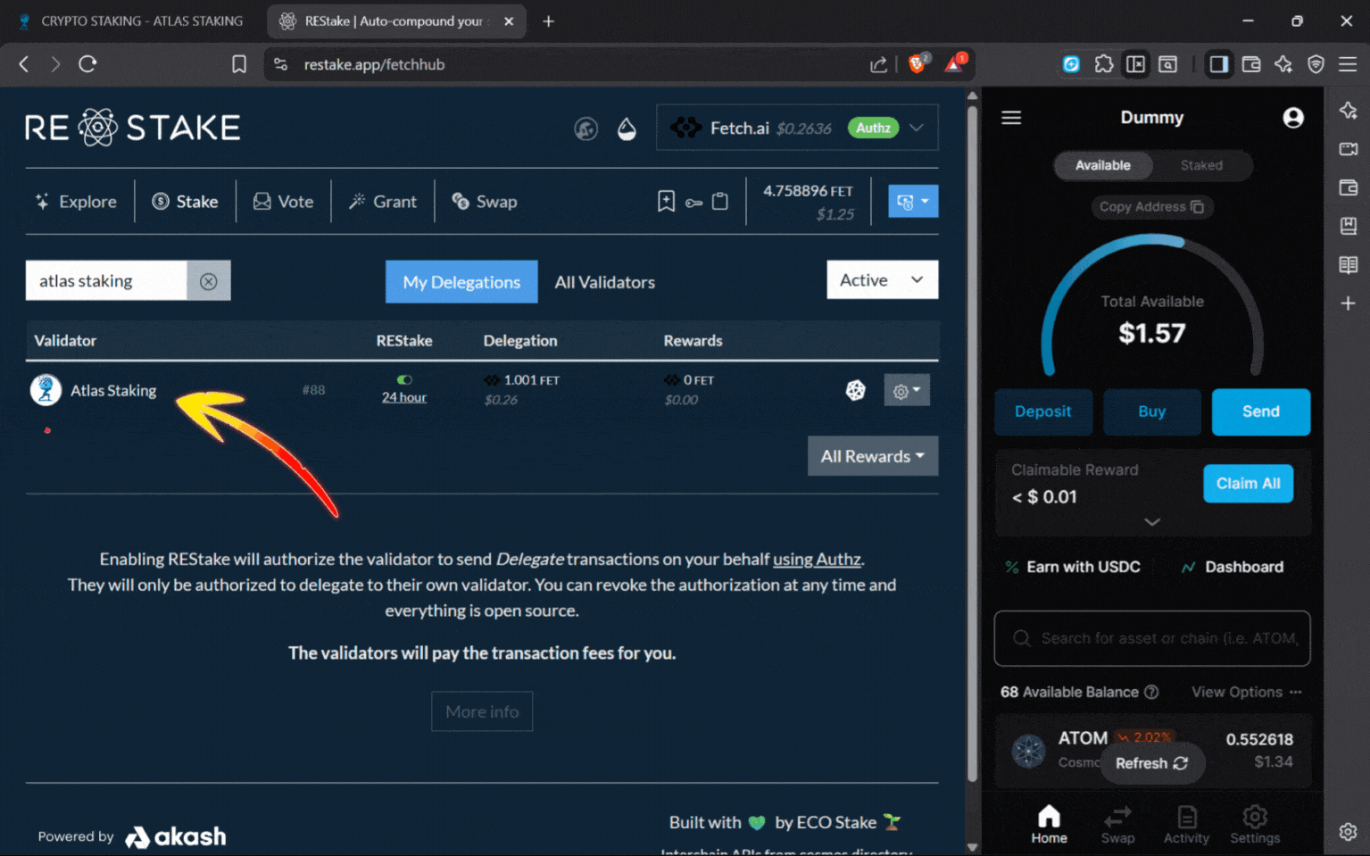Image resolution: width=1370 pixels, height=856 pixels.
Task: Open the Vote menu item
Action: [x=283, y=201]
